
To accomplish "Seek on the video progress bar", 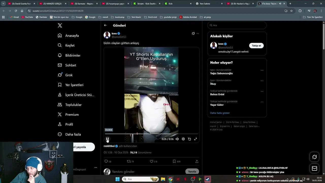I will click(x=151, y=134).
